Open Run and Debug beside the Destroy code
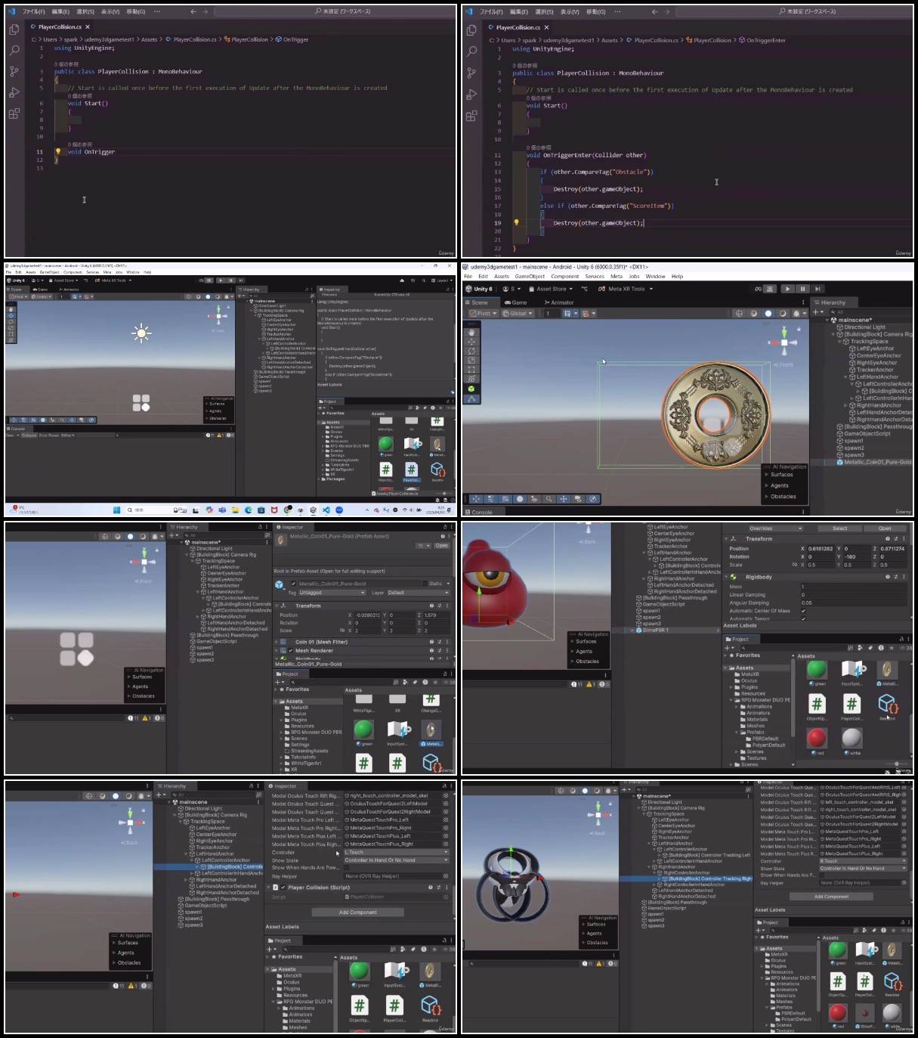The width and height of the screenshot is (918, 1038). pos(471,95)
